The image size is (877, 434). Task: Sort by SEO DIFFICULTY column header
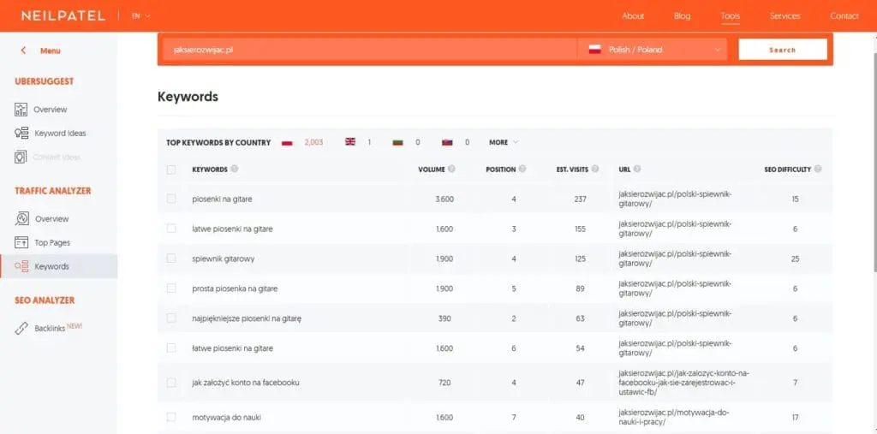[787, 169]
